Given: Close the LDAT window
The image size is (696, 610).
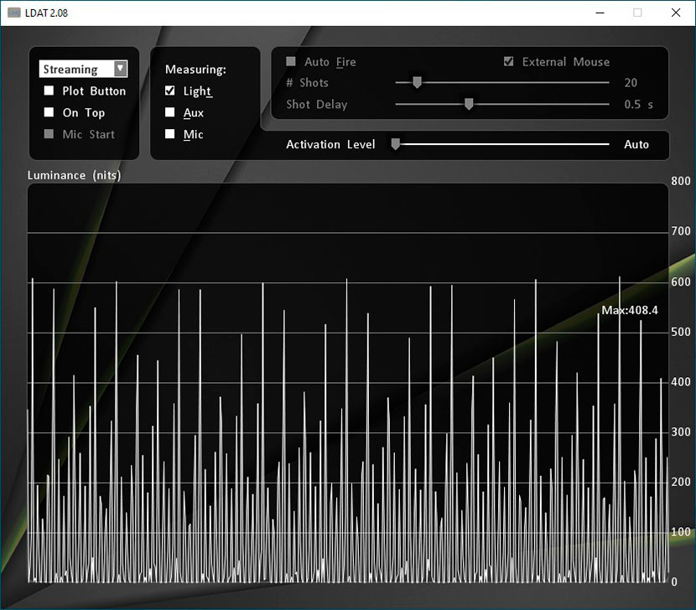Looking at the screenshot, I should (x=676, y=13).
